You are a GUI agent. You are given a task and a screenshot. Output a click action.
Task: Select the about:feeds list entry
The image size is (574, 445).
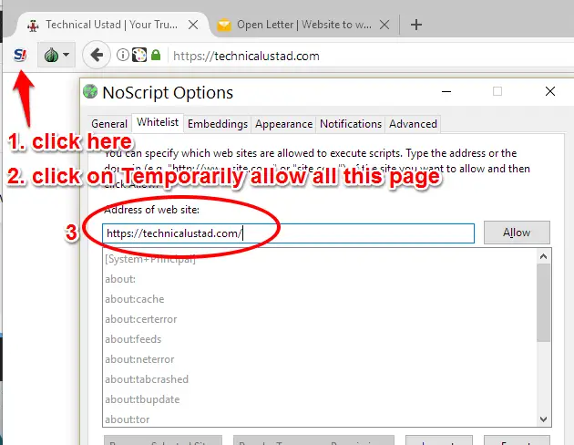click(x=321, y=339)
